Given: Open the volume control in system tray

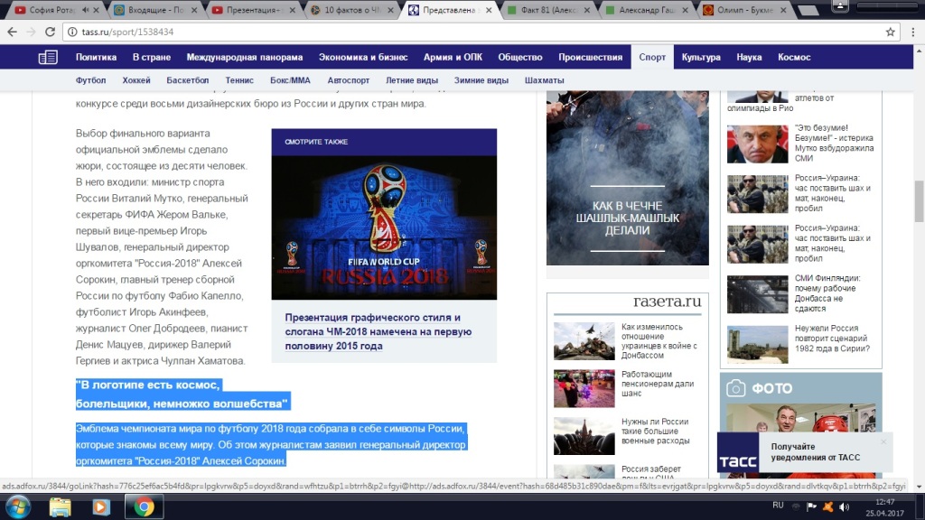Looking at the screenshot, I should tap(845, 506).
